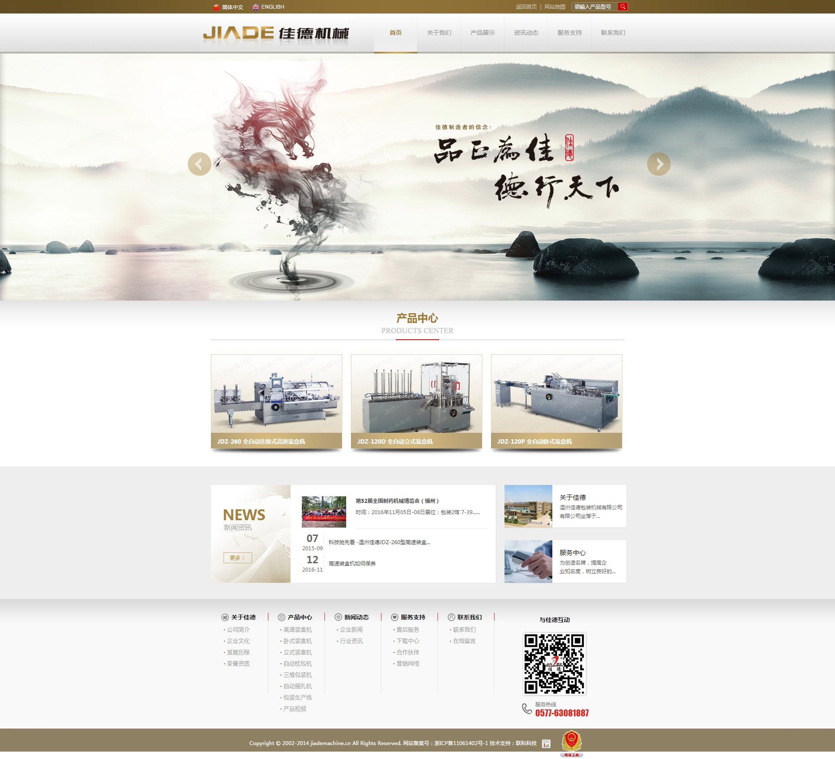Viewport: 835px width, 759px height.
Task: Click the statistics icon in footer bar
Action: pos(546,743)
